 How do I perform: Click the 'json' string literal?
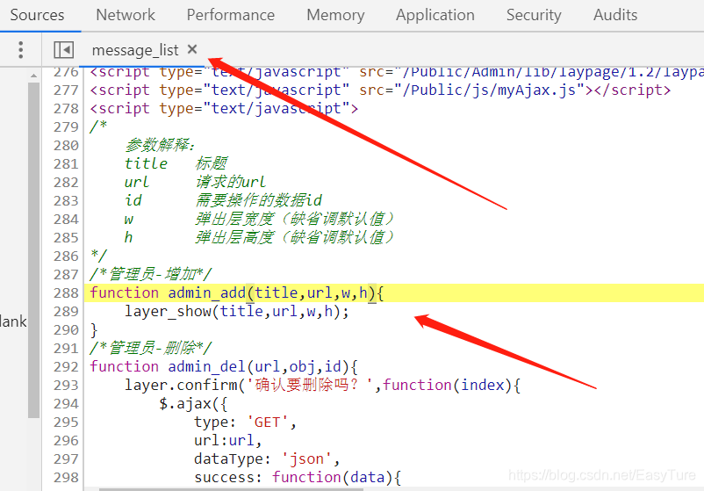point(307,459)
